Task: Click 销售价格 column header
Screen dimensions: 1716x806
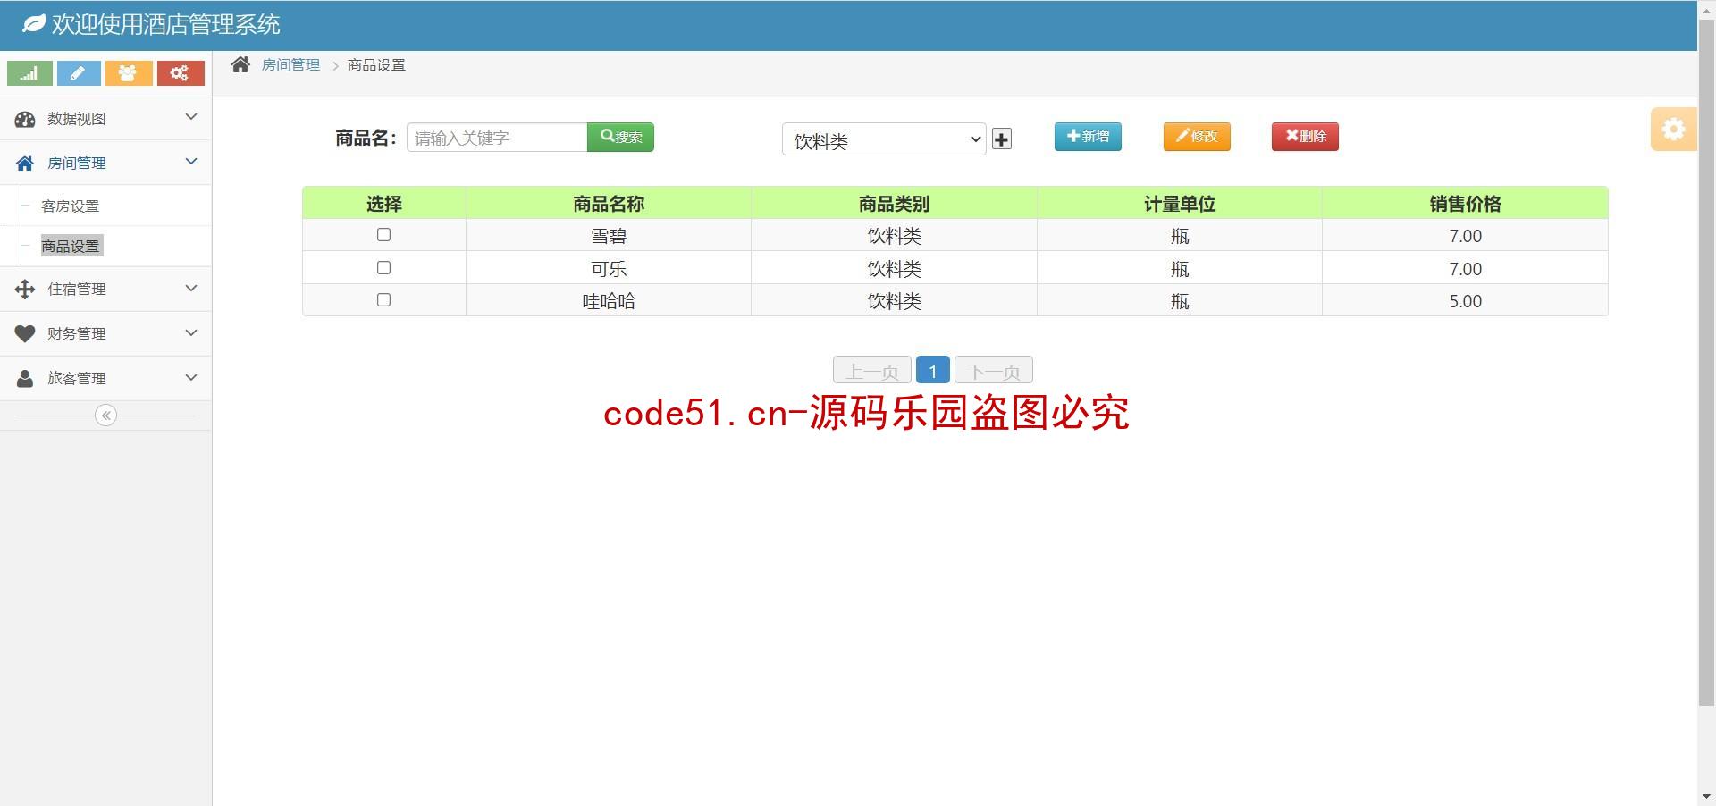Action: [1465, 204]
